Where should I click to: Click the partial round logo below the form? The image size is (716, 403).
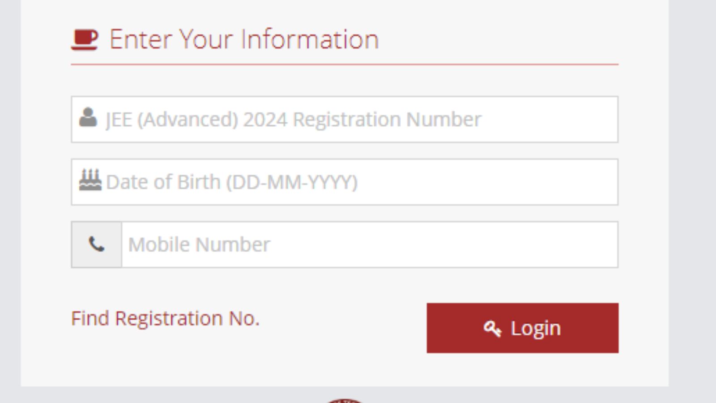[x=344, y=400]
